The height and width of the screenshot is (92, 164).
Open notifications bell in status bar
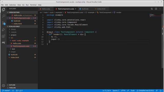click(161, 90)
